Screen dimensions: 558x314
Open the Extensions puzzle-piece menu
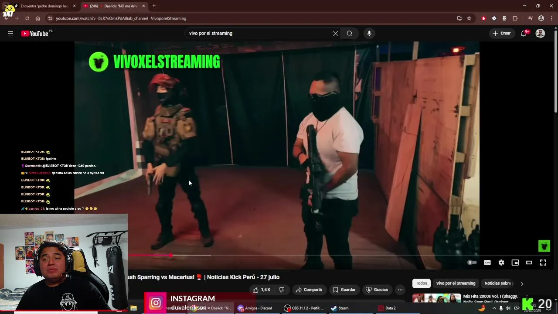515,18
